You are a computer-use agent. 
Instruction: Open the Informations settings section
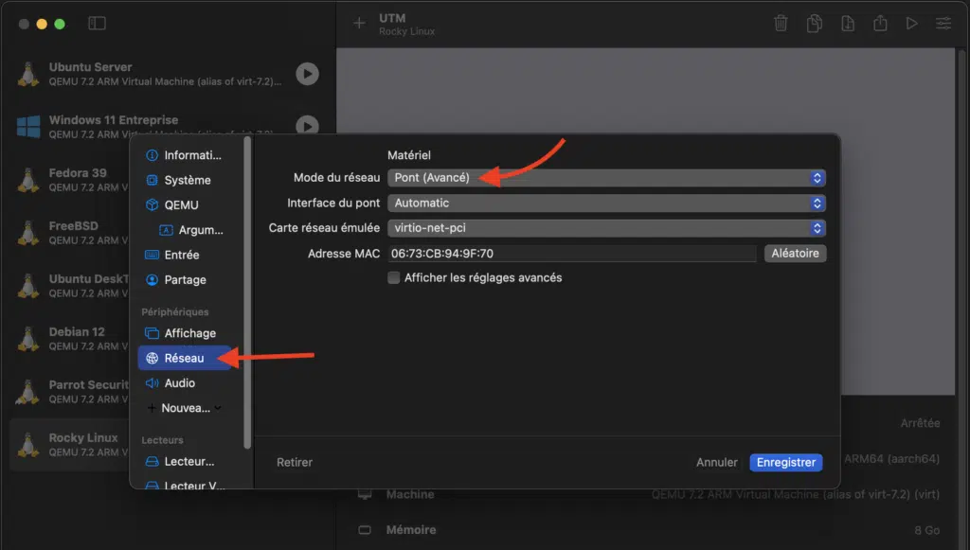(185, 155)
